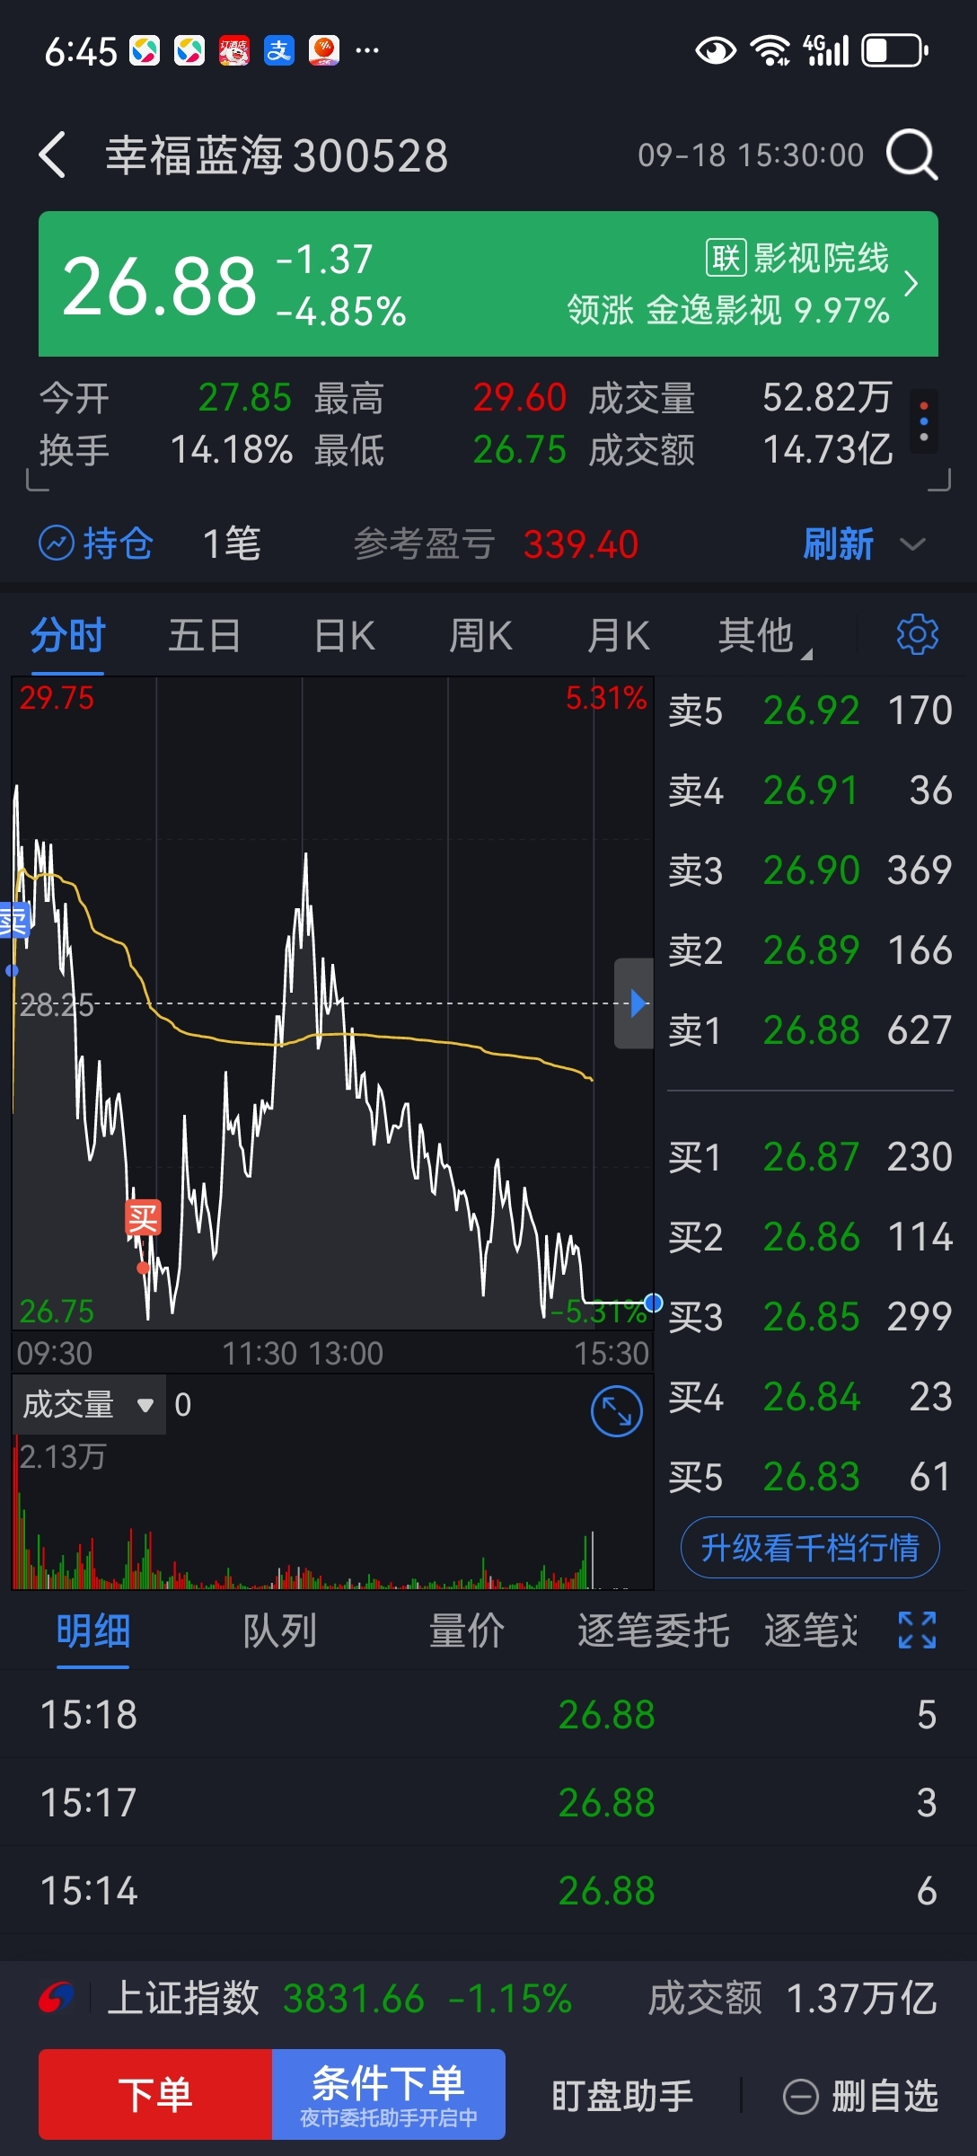This screenshot has height=2156, width=977.
Task: Tap the 卖3 row at 26.90
Action: point(810,870)
